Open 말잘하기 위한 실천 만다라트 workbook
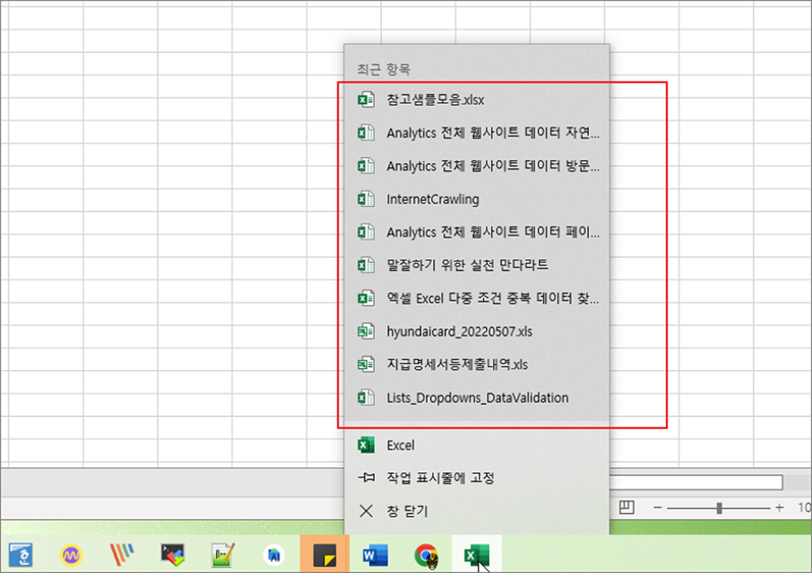 (x=476, y=265)
